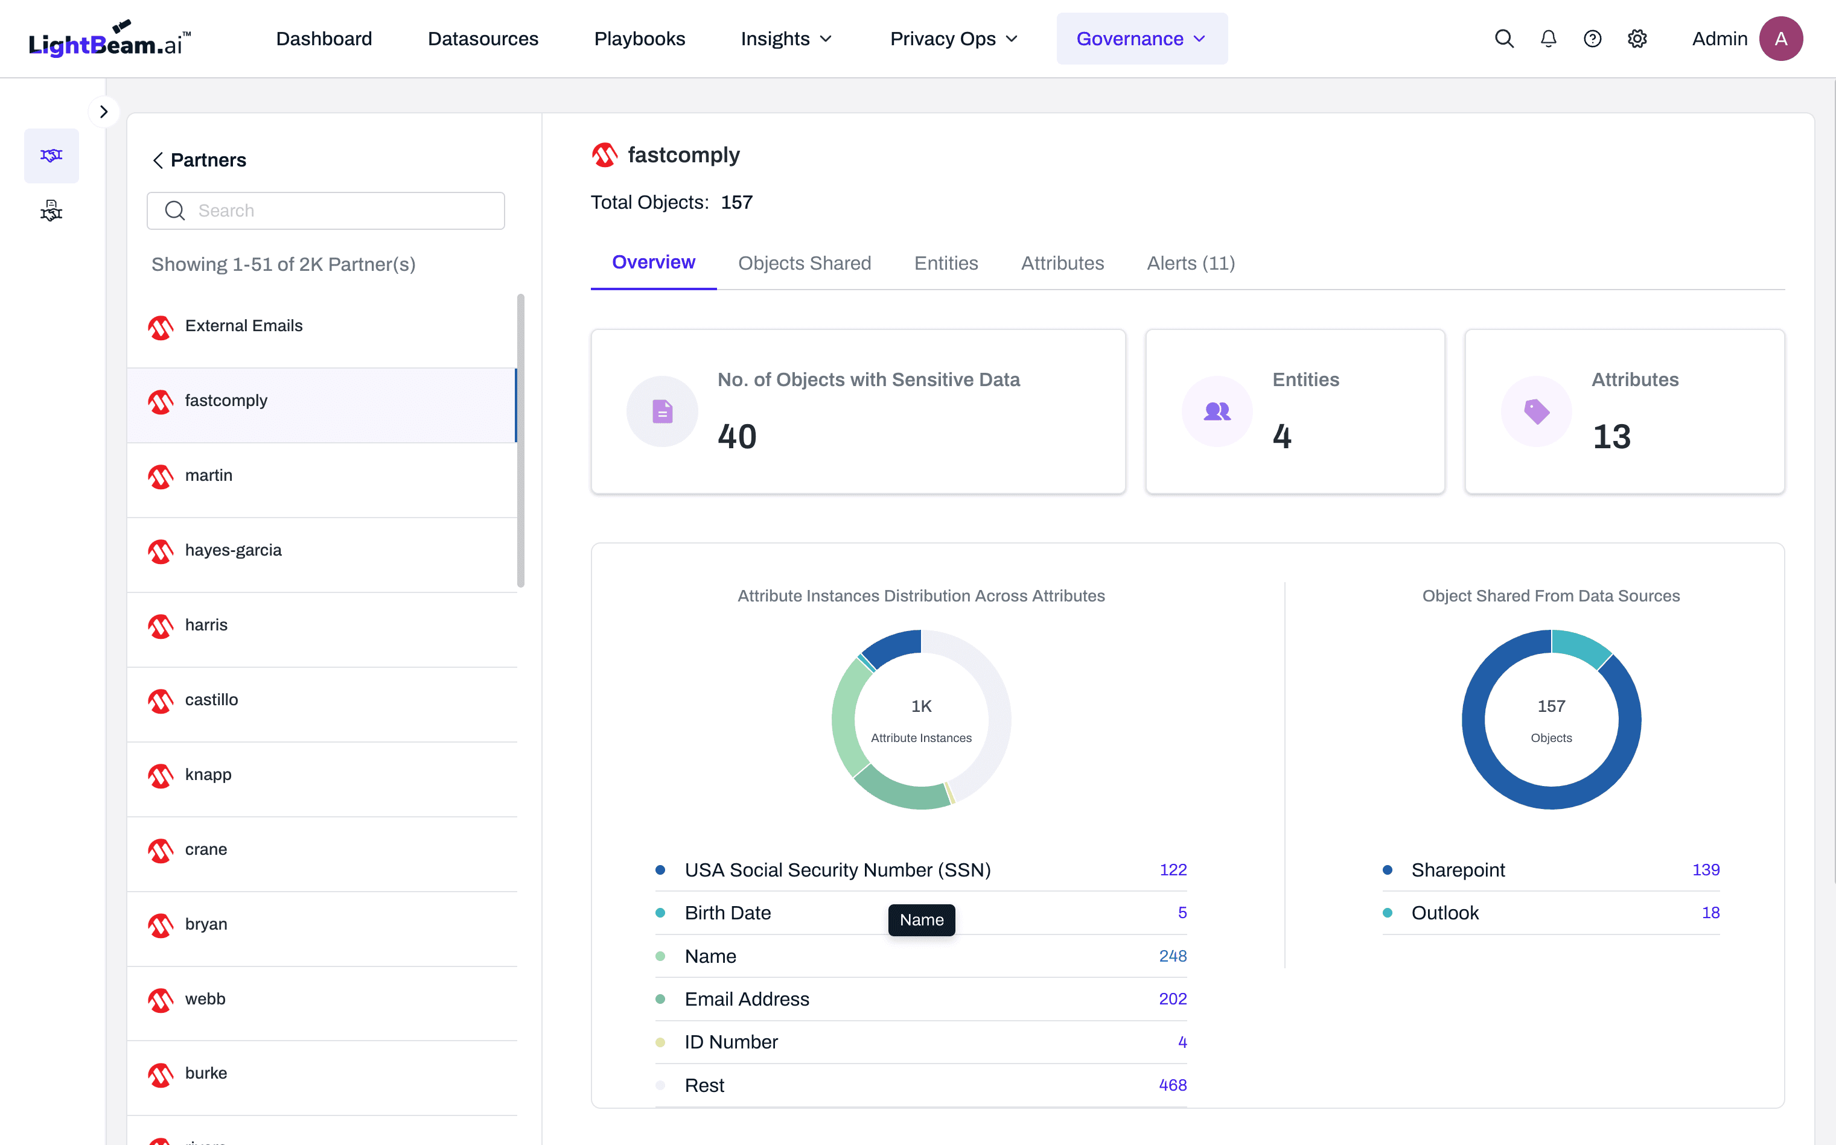The image size is (1836, 1145).
Task: Open the Rest count 468 link
Action: [1173, 1085]
